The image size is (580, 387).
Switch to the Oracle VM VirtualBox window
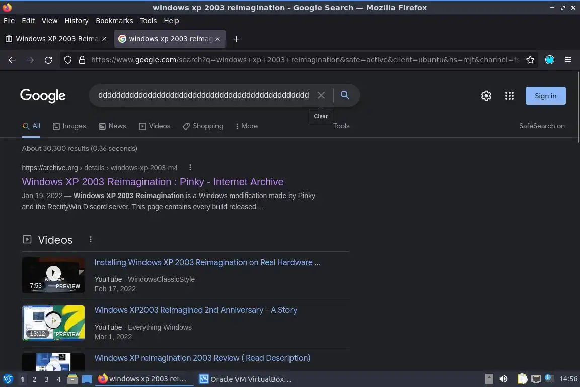point(245,379)
